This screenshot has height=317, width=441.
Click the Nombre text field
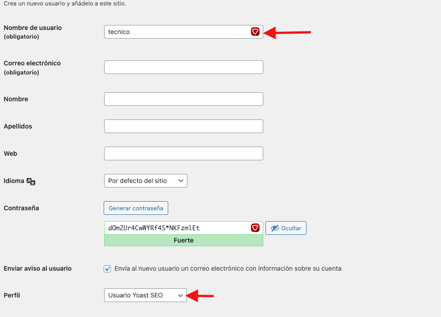(183, 99)
